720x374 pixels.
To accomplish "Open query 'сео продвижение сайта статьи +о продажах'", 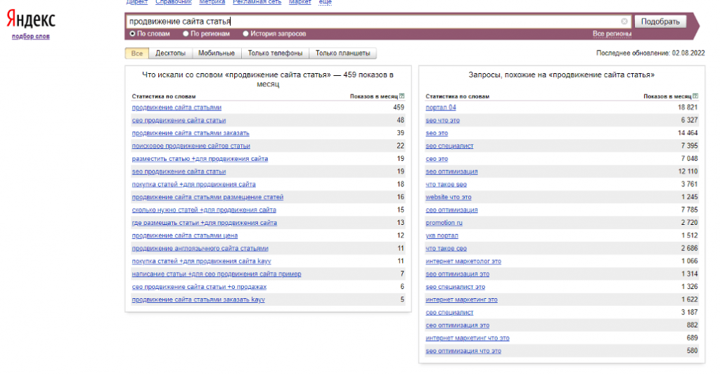I will pos(199,287).
